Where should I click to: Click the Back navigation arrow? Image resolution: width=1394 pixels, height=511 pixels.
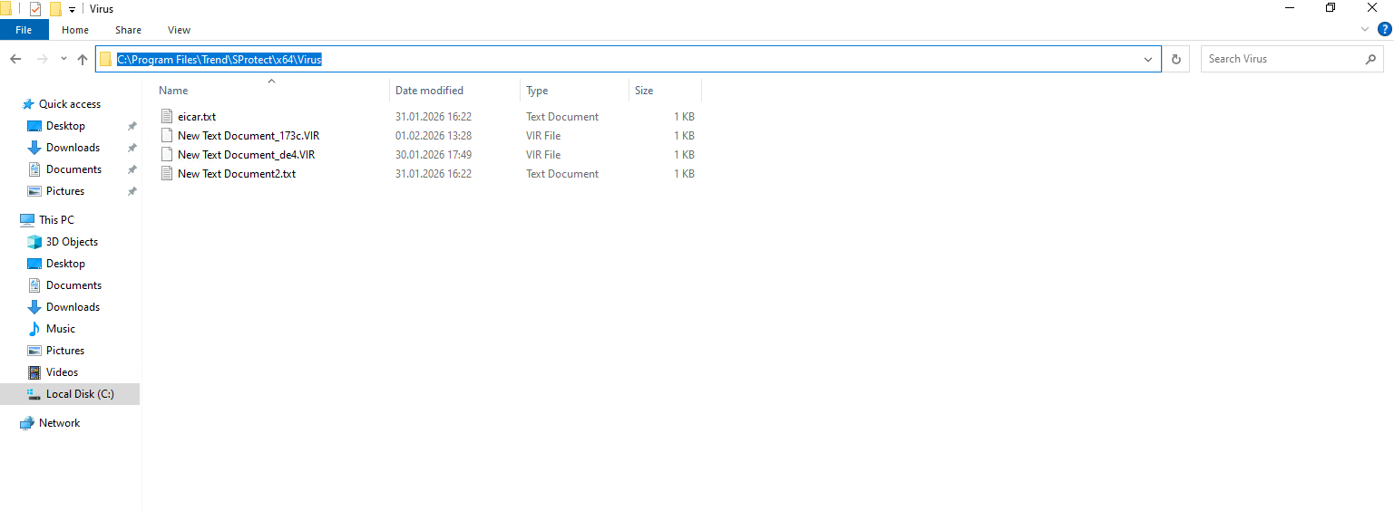(15, 59)
